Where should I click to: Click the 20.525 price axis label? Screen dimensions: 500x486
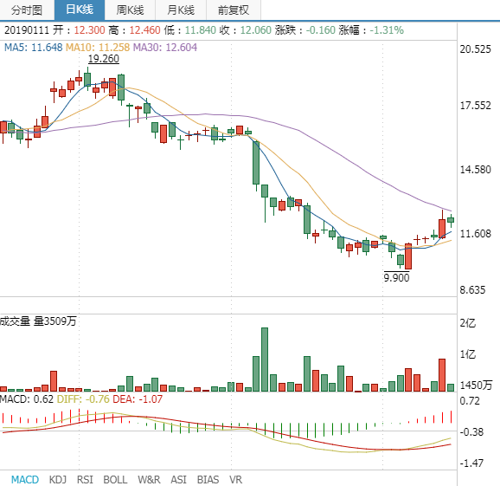pos(475,49)
